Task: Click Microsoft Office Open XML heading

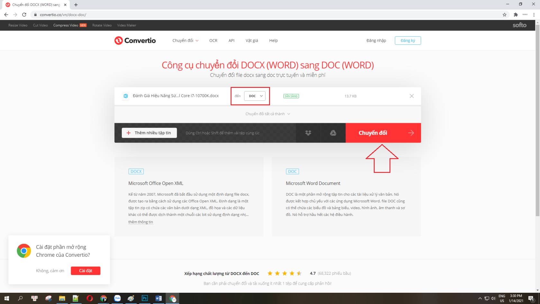Action: 156,183
